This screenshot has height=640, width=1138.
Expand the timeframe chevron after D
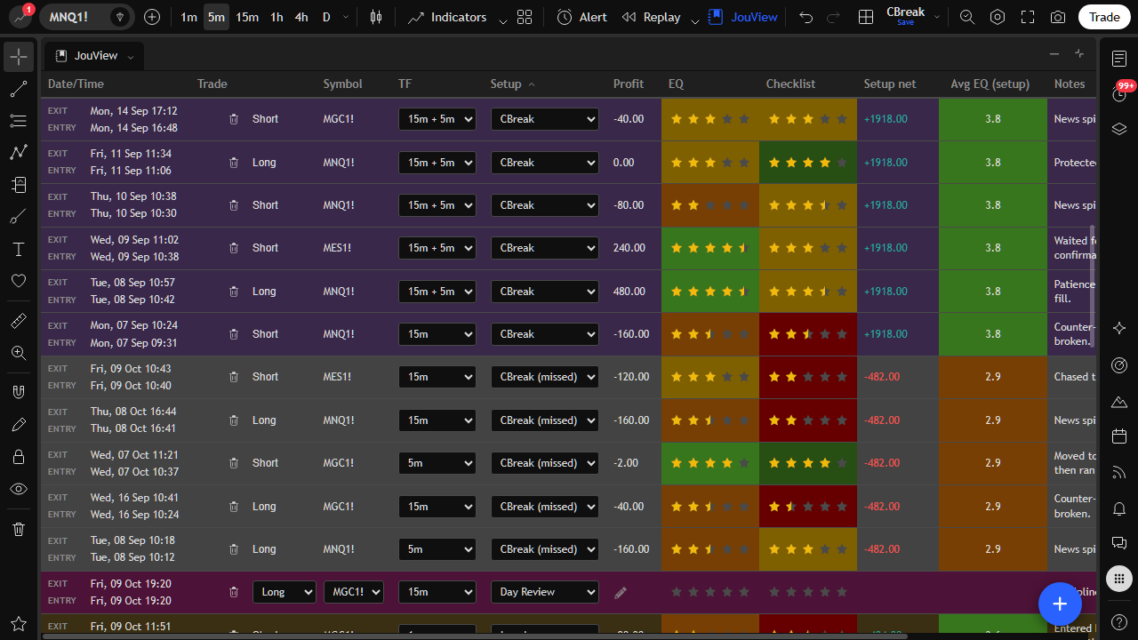(x=346, y=17)
